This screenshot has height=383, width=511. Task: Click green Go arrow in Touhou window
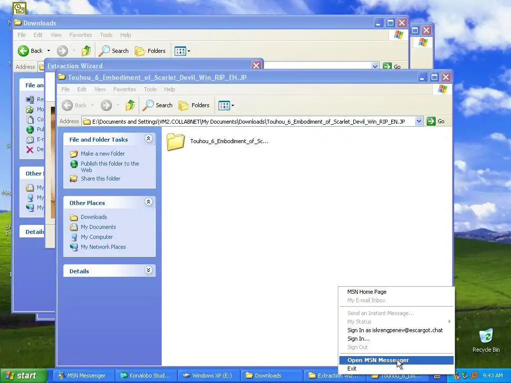tap(431, 121)
